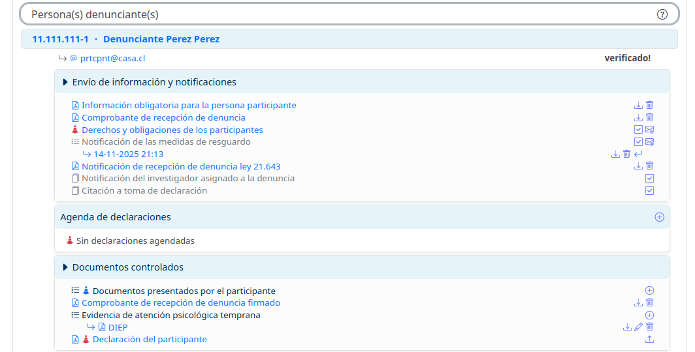The image size is (695, 352).
Task: Delete 'Comprobante de recepción de denuncia' document
Action: tap(649, 118)
